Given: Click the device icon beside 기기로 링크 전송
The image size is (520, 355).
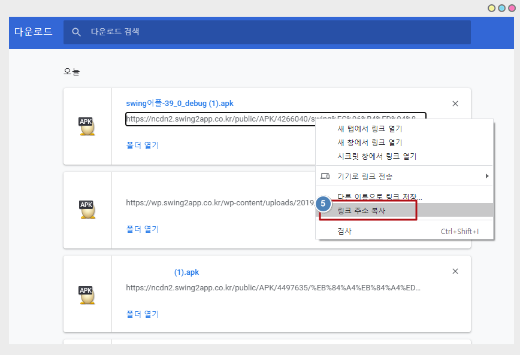Looking at the screenshot, I should click(x=325, y=176).
